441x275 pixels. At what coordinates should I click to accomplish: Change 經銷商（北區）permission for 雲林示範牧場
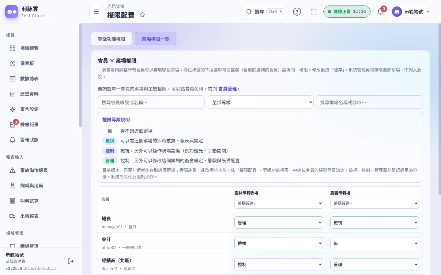(x=279, y=265)
